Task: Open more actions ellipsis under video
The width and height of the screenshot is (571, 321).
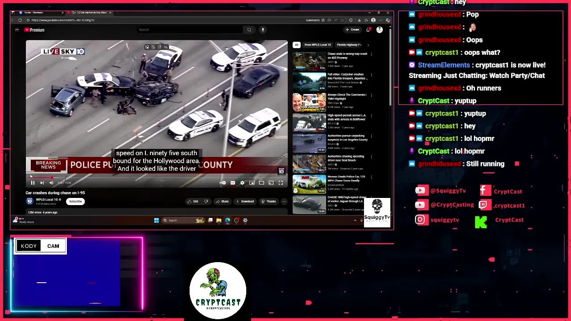Action: 284,202
